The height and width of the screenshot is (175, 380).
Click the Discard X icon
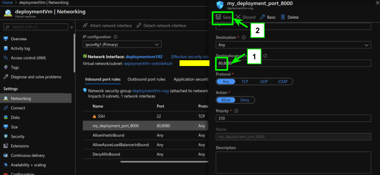pyautogui.click(x=238, y=17)
